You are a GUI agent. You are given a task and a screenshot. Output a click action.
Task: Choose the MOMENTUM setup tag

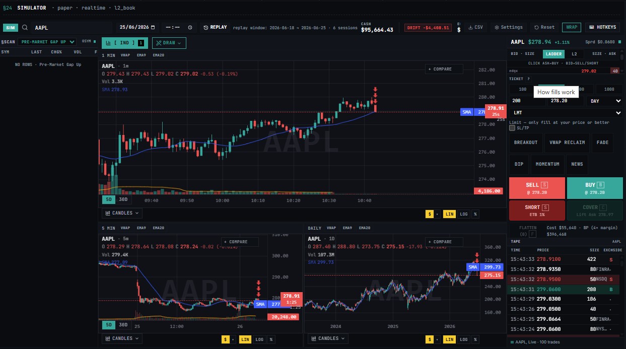point(547,164)
